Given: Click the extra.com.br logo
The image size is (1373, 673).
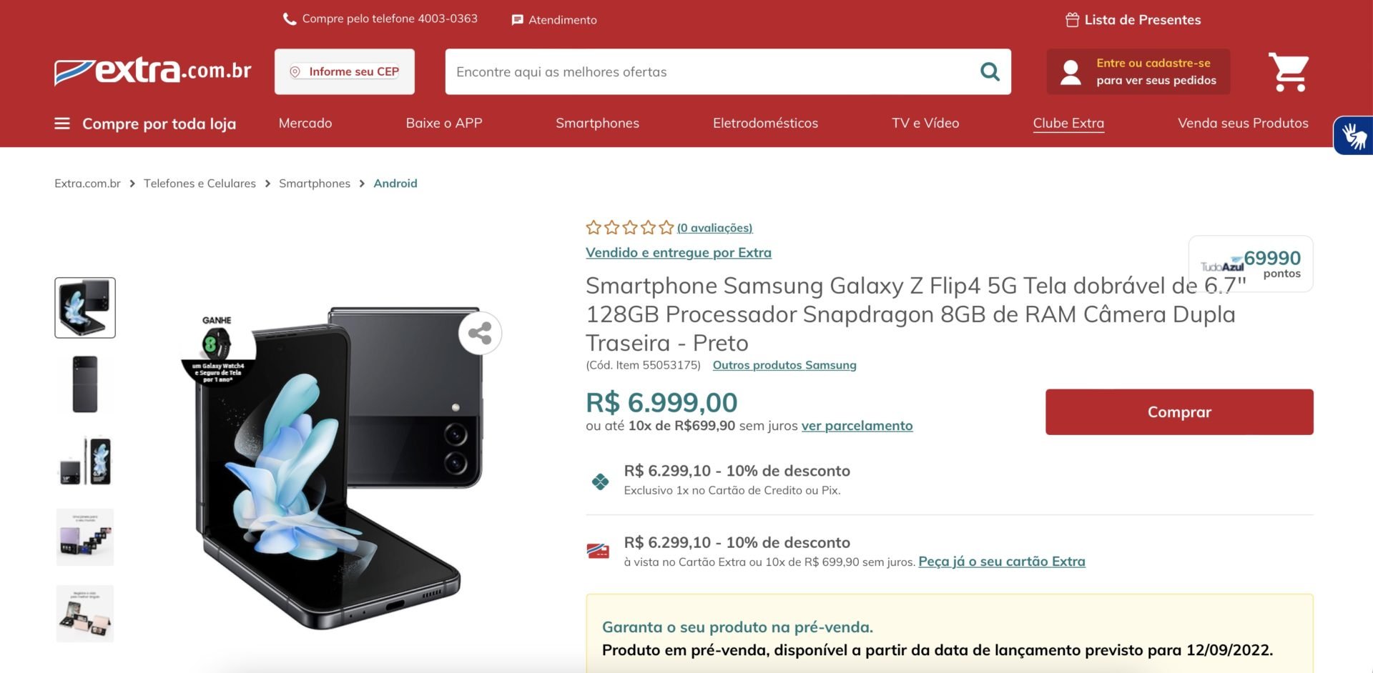Looking at the screenshot, I should [153, 71].
